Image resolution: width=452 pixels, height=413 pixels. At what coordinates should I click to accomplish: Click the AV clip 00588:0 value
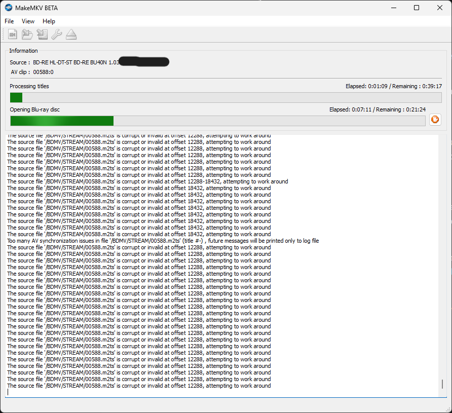pos(44,72)
